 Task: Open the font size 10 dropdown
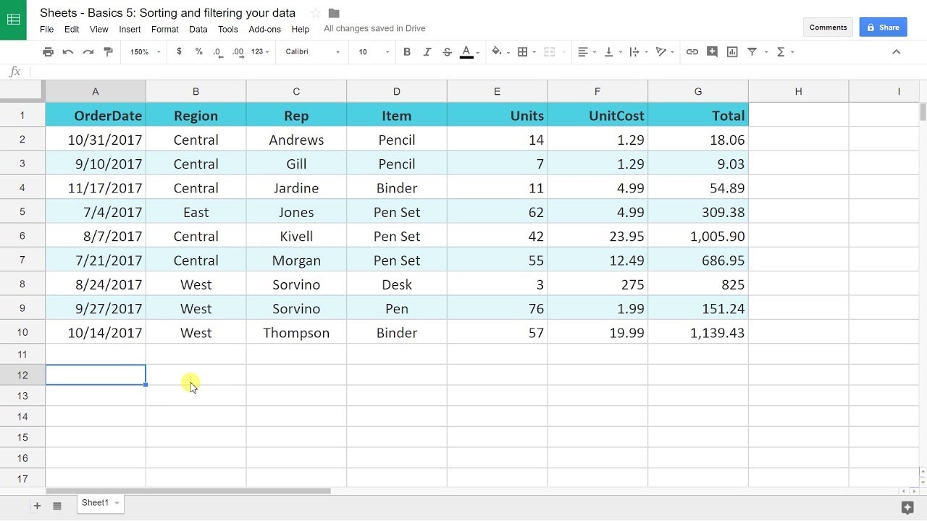[374, 52]
